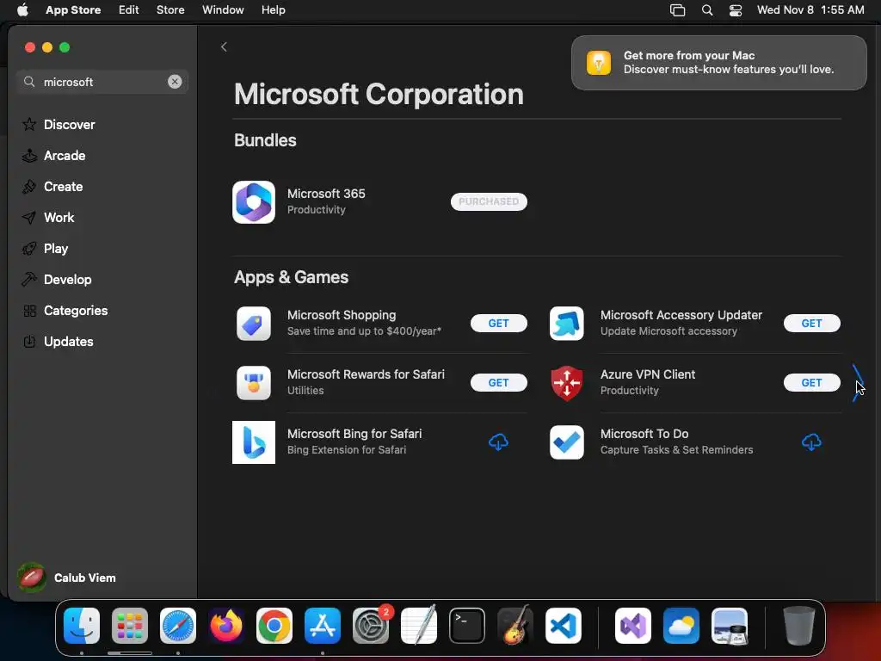Select Categories in the sidebar

pos(102,310)
